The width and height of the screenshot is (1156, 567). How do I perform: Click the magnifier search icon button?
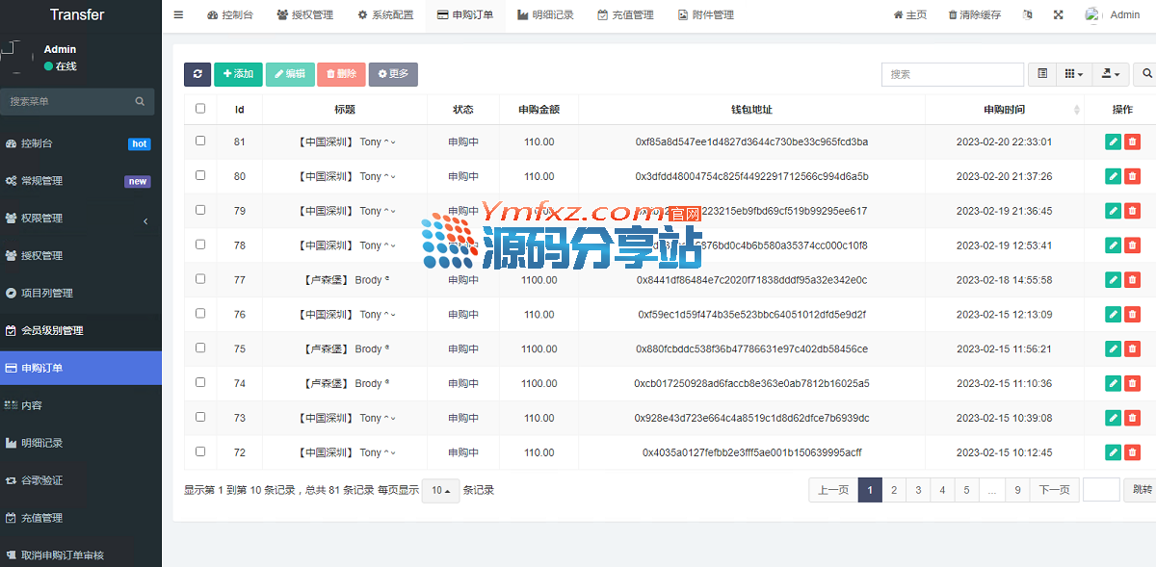point(1147,74)
